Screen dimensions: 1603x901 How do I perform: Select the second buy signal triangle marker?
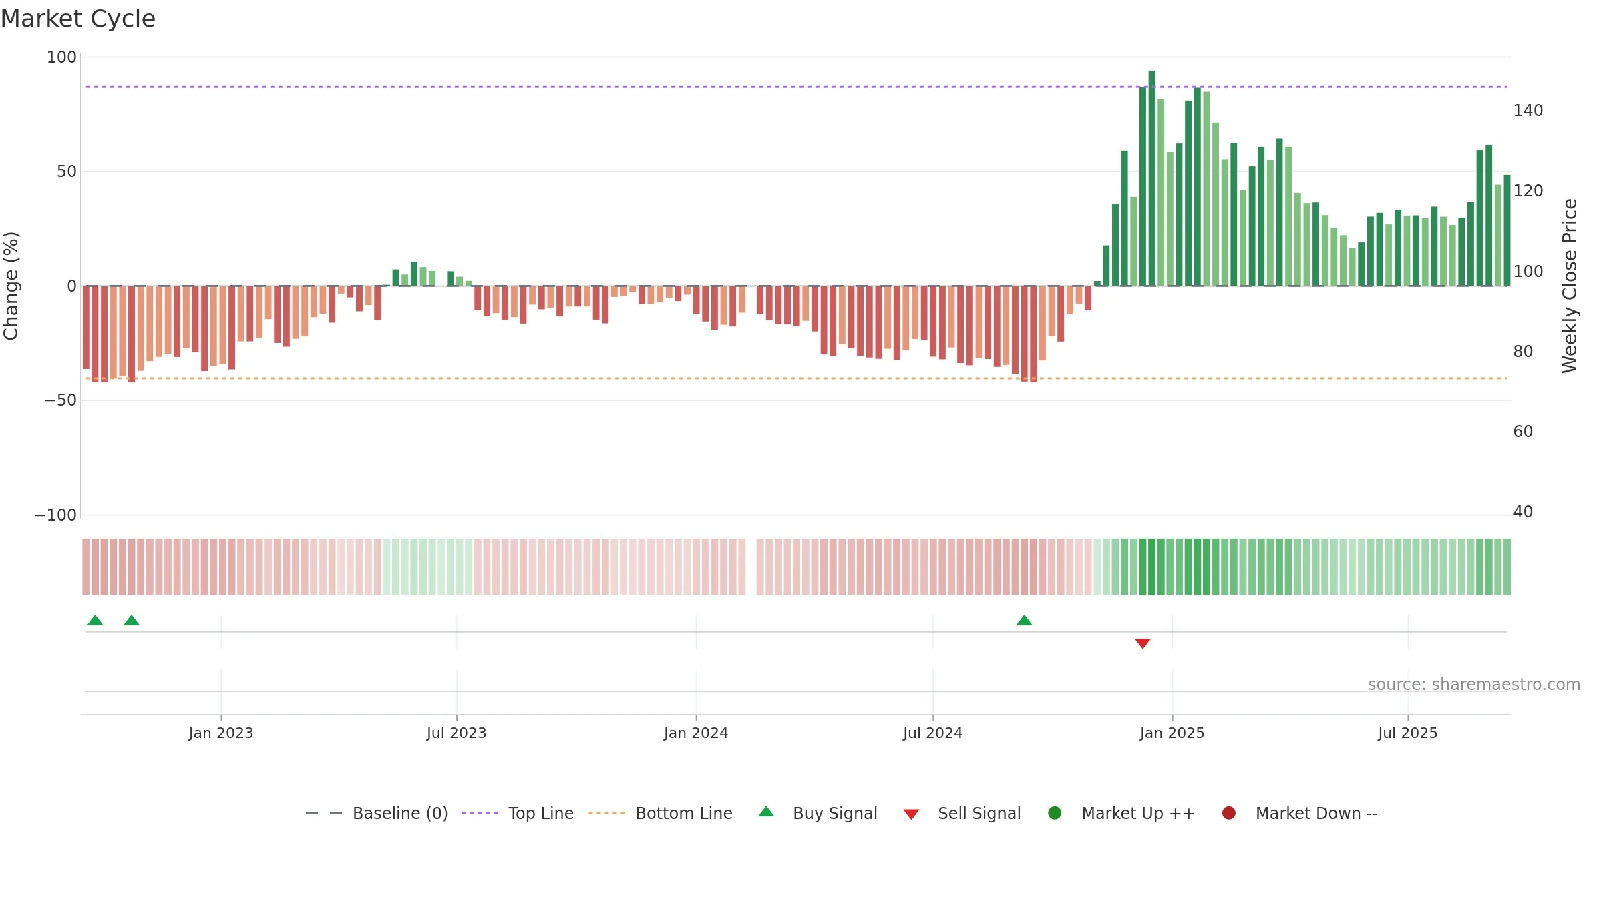[132, 621]
